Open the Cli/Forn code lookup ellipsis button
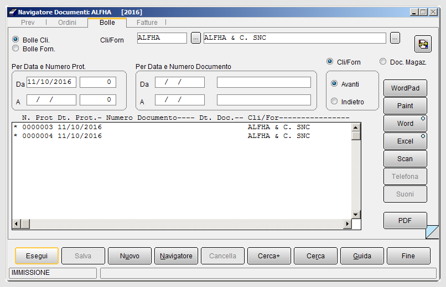This screenshot has height=287, width=446. (195, 38)
